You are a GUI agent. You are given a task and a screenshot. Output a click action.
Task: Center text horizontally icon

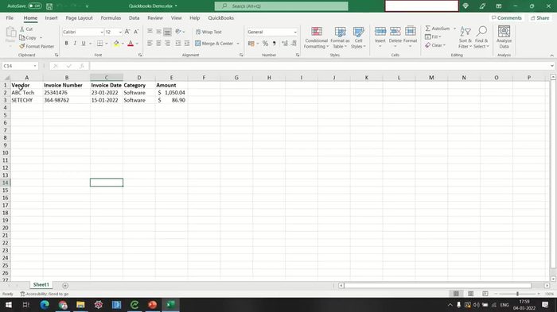tap(158, 43)
